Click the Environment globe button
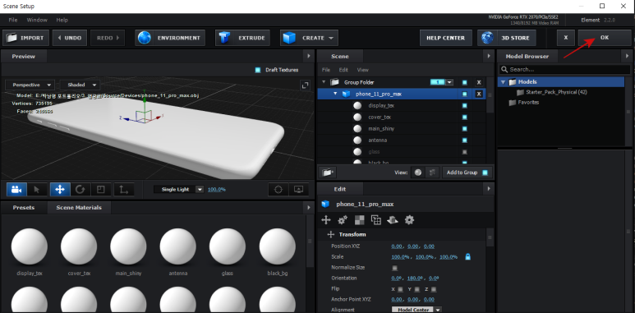The image size is (635, 313). coord(170,38)
